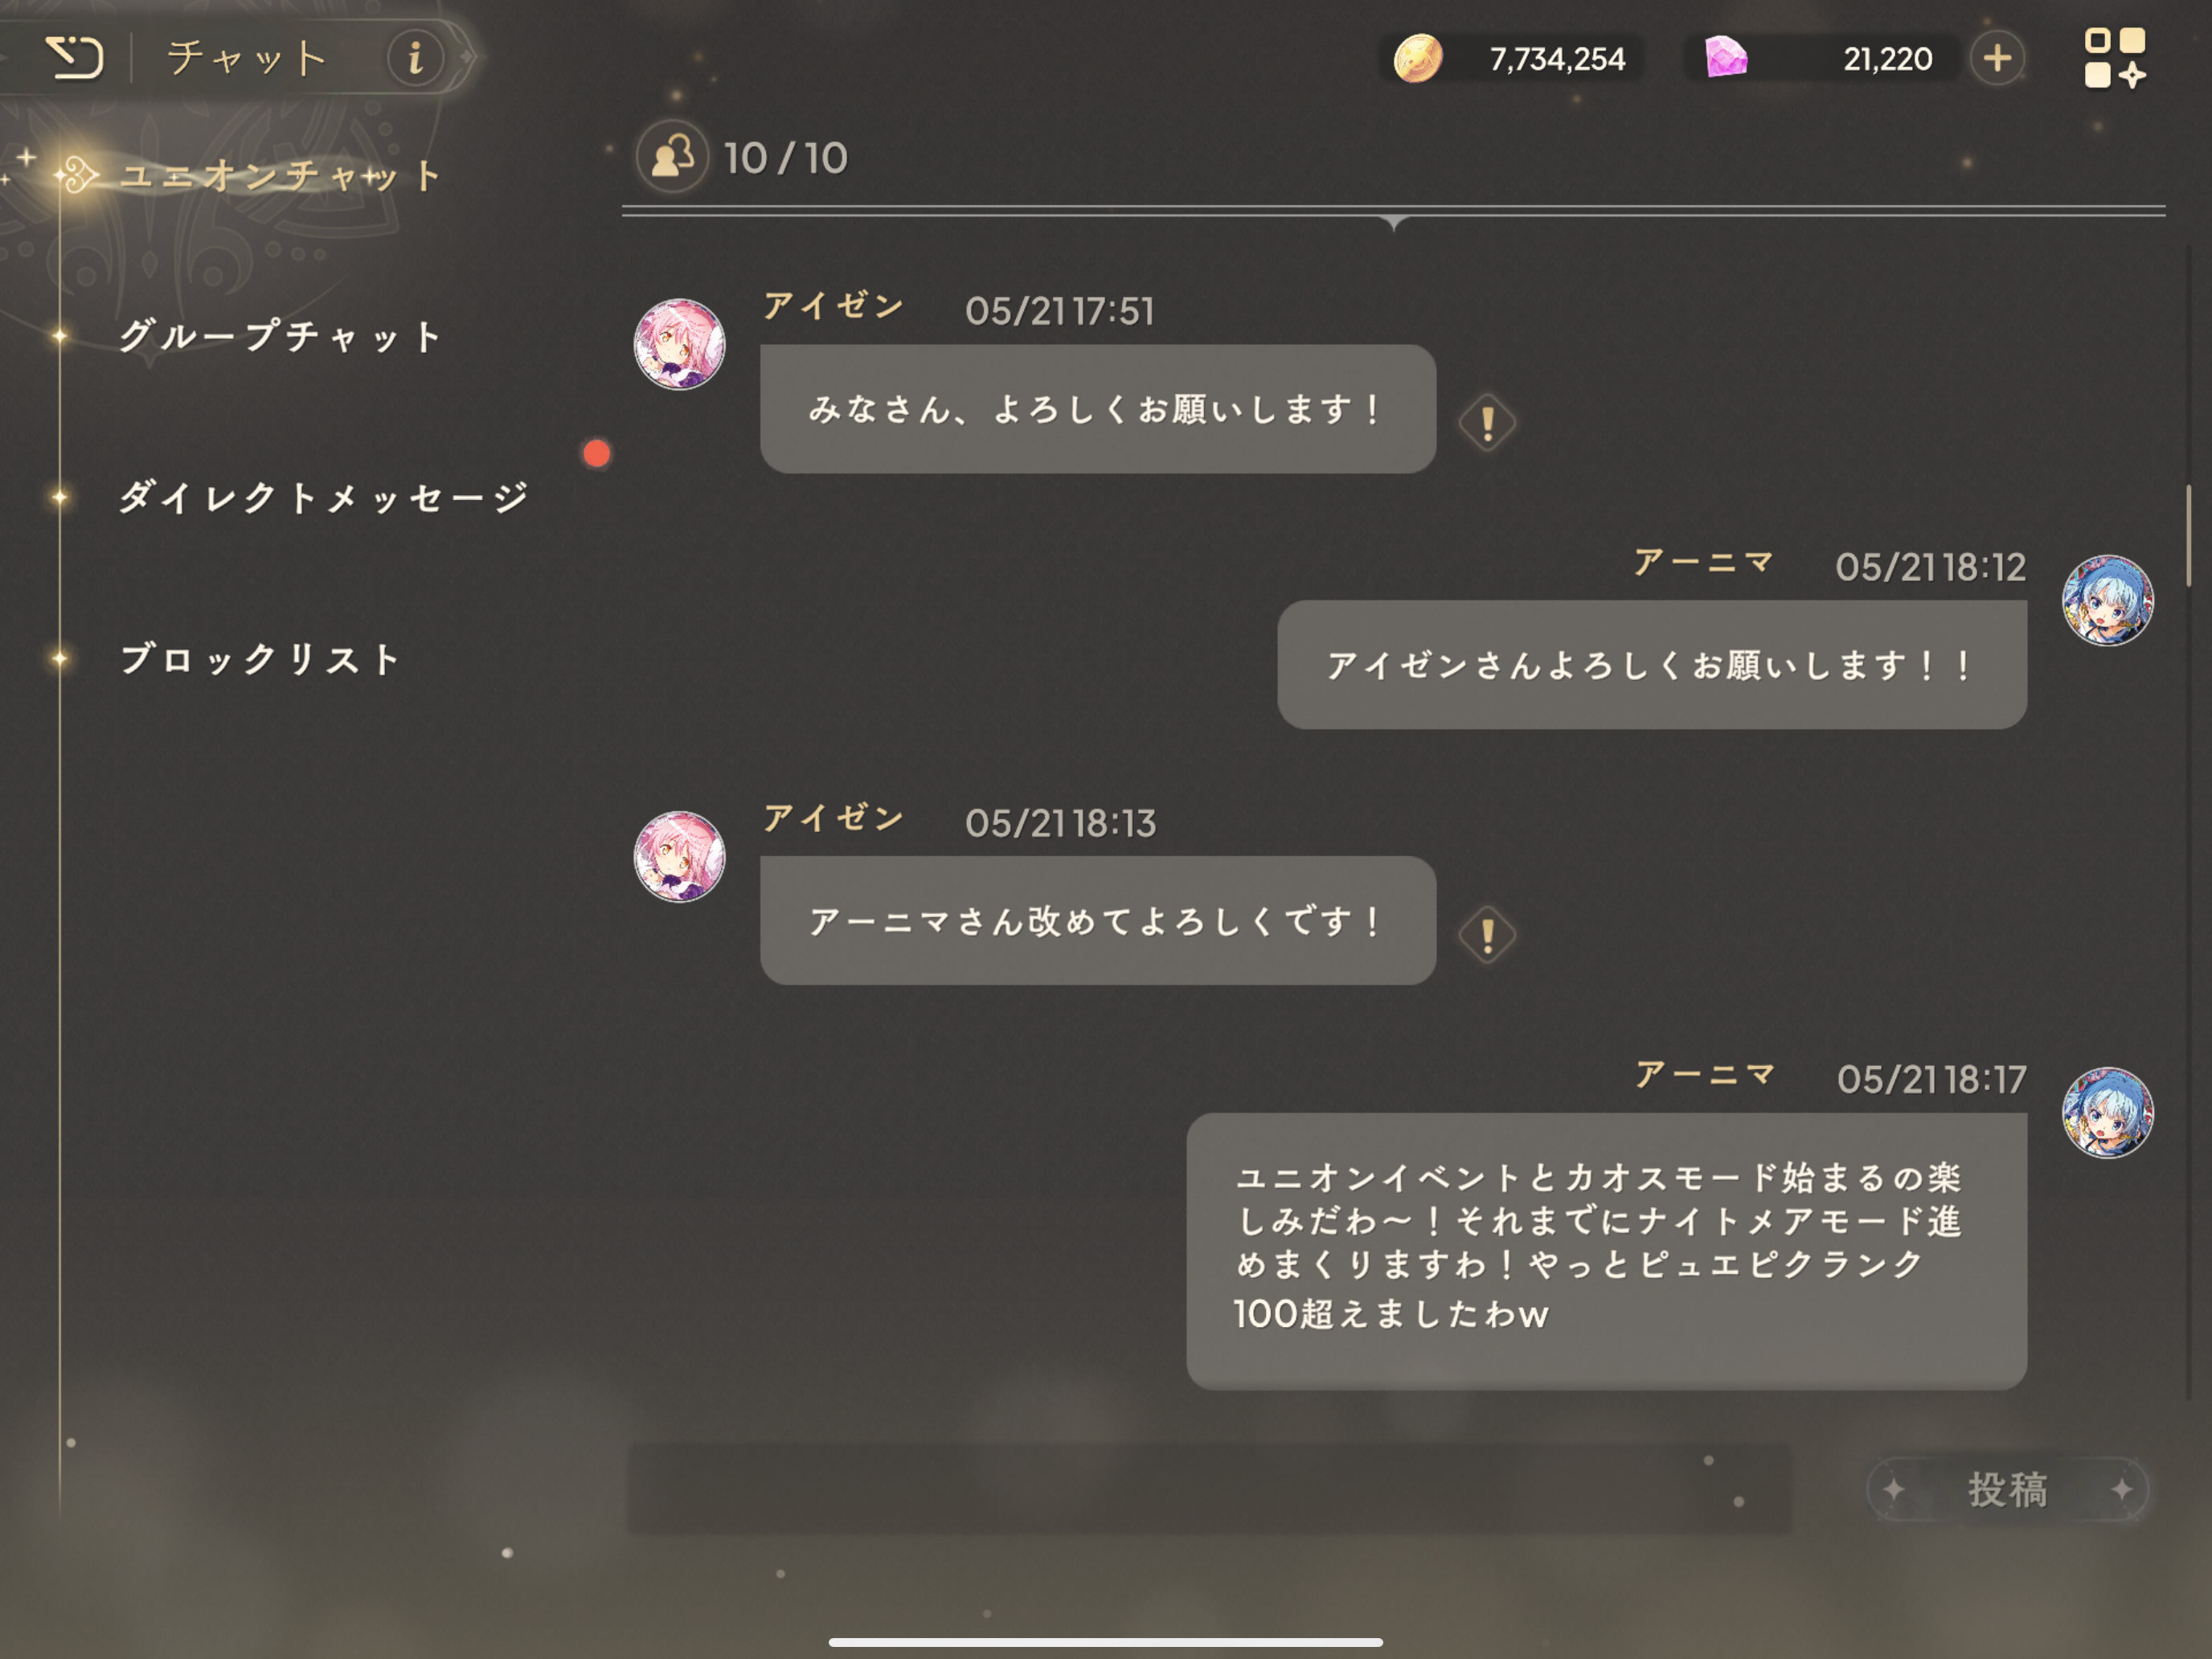Report アイゼン's 18:13 message via exclamation icon
The image size is (2212, 1659).
click(1487, 935)
